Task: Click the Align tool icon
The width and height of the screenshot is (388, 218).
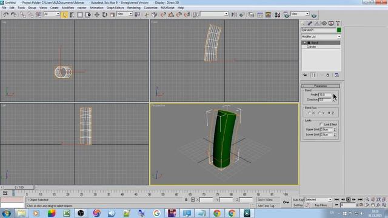Action: (x=242, y=15)
